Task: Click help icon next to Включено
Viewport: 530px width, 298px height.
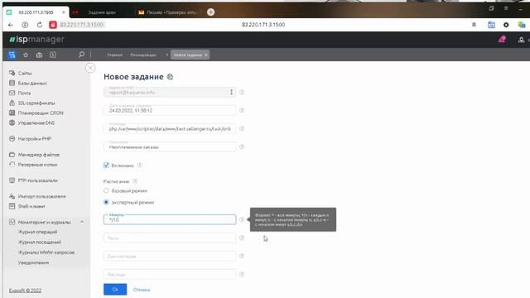Action: click(140, 166)
